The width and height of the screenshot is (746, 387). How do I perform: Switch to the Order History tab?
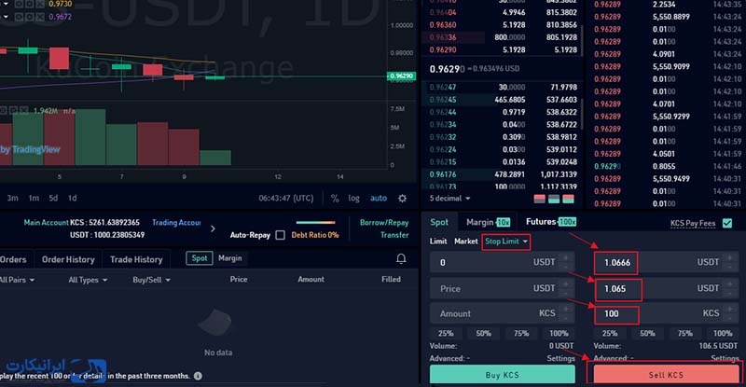tap(69, 259)
